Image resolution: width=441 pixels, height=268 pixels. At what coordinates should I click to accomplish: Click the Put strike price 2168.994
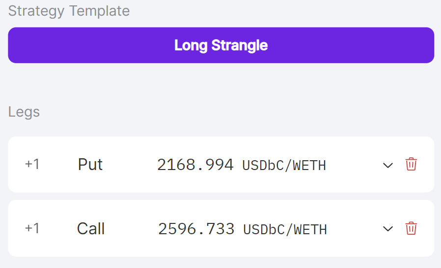195,165
